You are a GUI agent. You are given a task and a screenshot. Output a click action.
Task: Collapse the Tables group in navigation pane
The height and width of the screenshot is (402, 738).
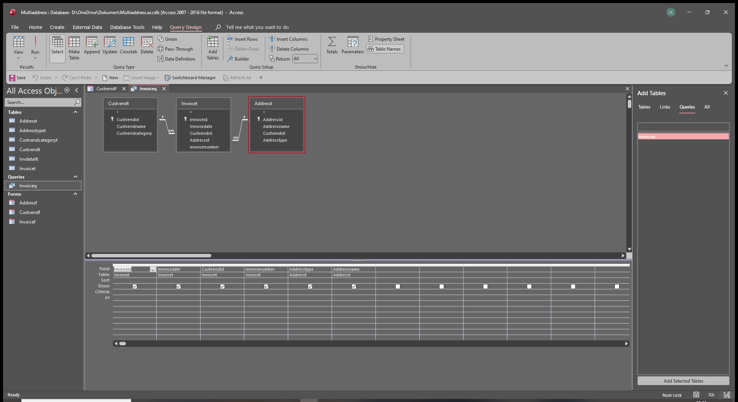click(75, 112)
